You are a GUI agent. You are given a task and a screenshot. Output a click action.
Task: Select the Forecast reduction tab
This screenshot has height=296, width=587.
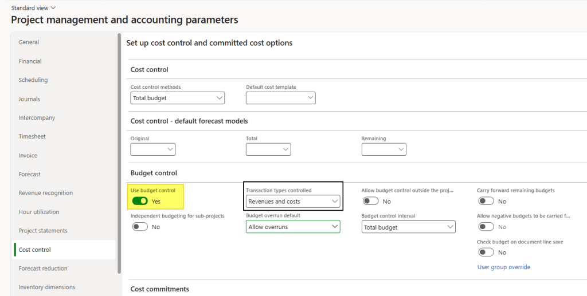43,269
